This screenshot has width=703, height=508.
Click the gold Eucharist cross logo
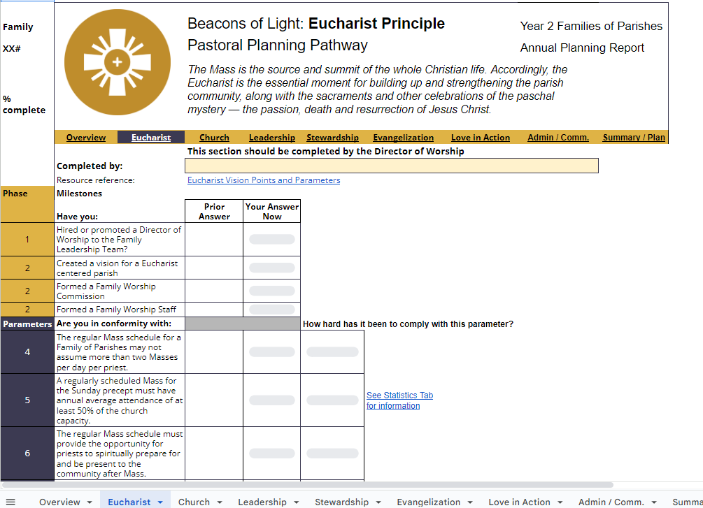click(x=118, y=63)
